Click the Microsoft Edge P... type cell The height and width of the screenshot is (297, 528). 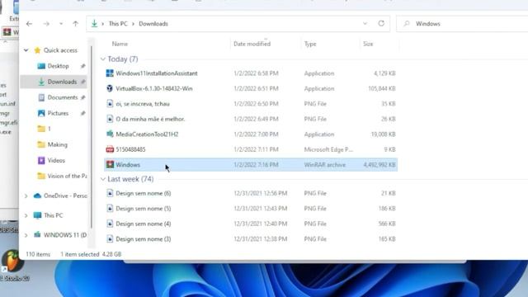point(328,149)
